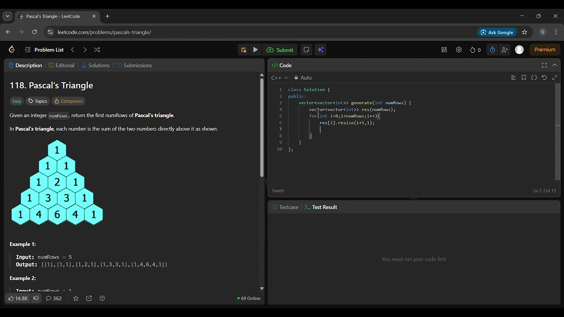Image resolution: width=564 pixels, height=317 pixels.
Task: Click the streak flame counter
Action: pyautogui.click(x=475, y=50)
